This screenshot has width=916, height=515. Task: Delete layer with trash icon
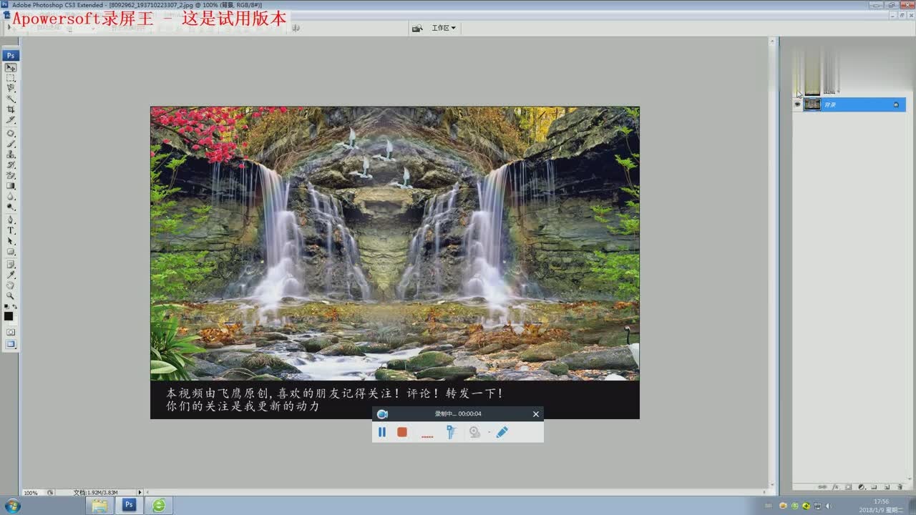[x=900, y=486]
